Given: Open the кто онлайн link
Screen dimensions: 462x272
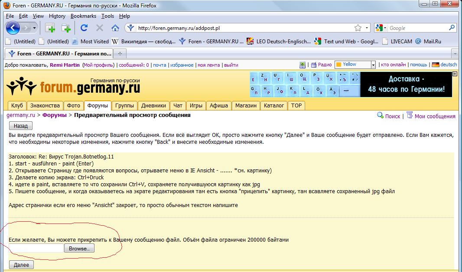Looking at the screenshot, I should (393, 65).
